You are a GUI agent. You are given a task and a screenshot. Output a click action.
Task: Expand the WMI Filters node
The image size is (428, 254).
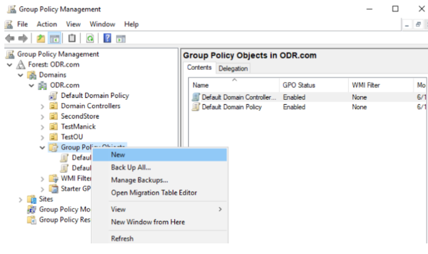tap(42, 179)
